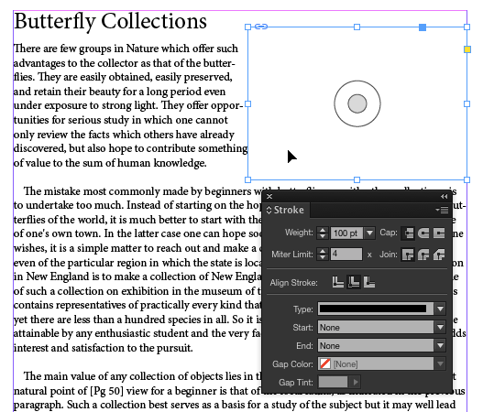Image resolution: width=483 pixels, height=412 pixels.
Task: Open the stroke Type dropdown
Action: point(381,309)
